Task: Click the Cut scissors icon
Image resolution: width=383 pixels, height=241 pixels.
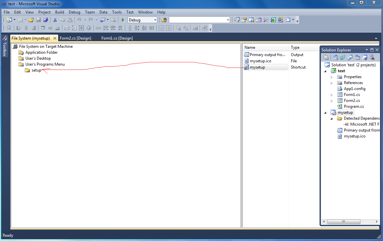Action: pos(55,20)
